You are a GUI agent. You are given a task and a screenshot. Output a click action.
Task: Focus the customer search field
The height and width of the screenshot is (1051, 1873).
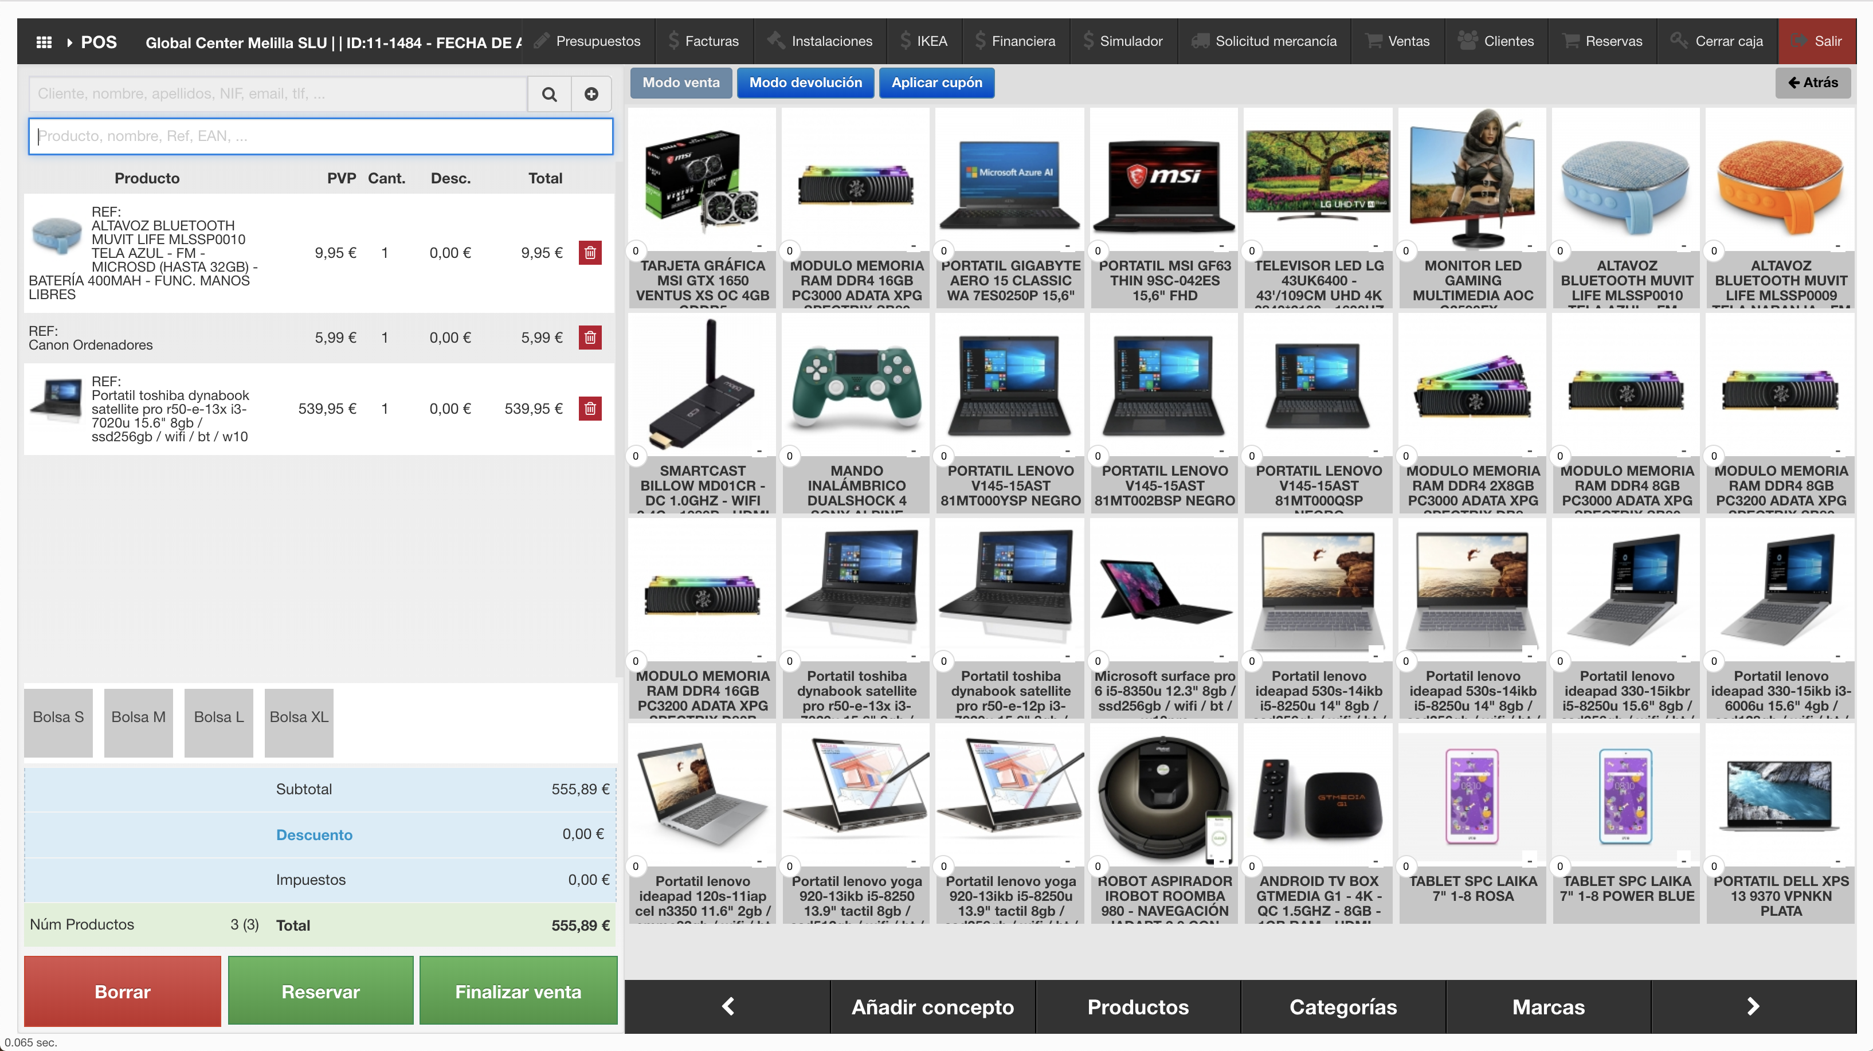(x=278, y=95)
